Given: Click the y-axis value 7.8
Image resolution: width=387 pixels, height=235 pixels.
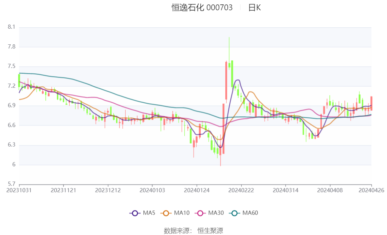Looking at the screenshot, I should (12, 47).
